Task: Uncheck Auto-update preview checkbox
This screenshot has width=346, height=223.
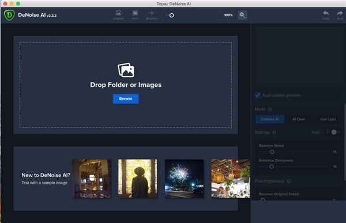Action: click(x=258, y=95)
